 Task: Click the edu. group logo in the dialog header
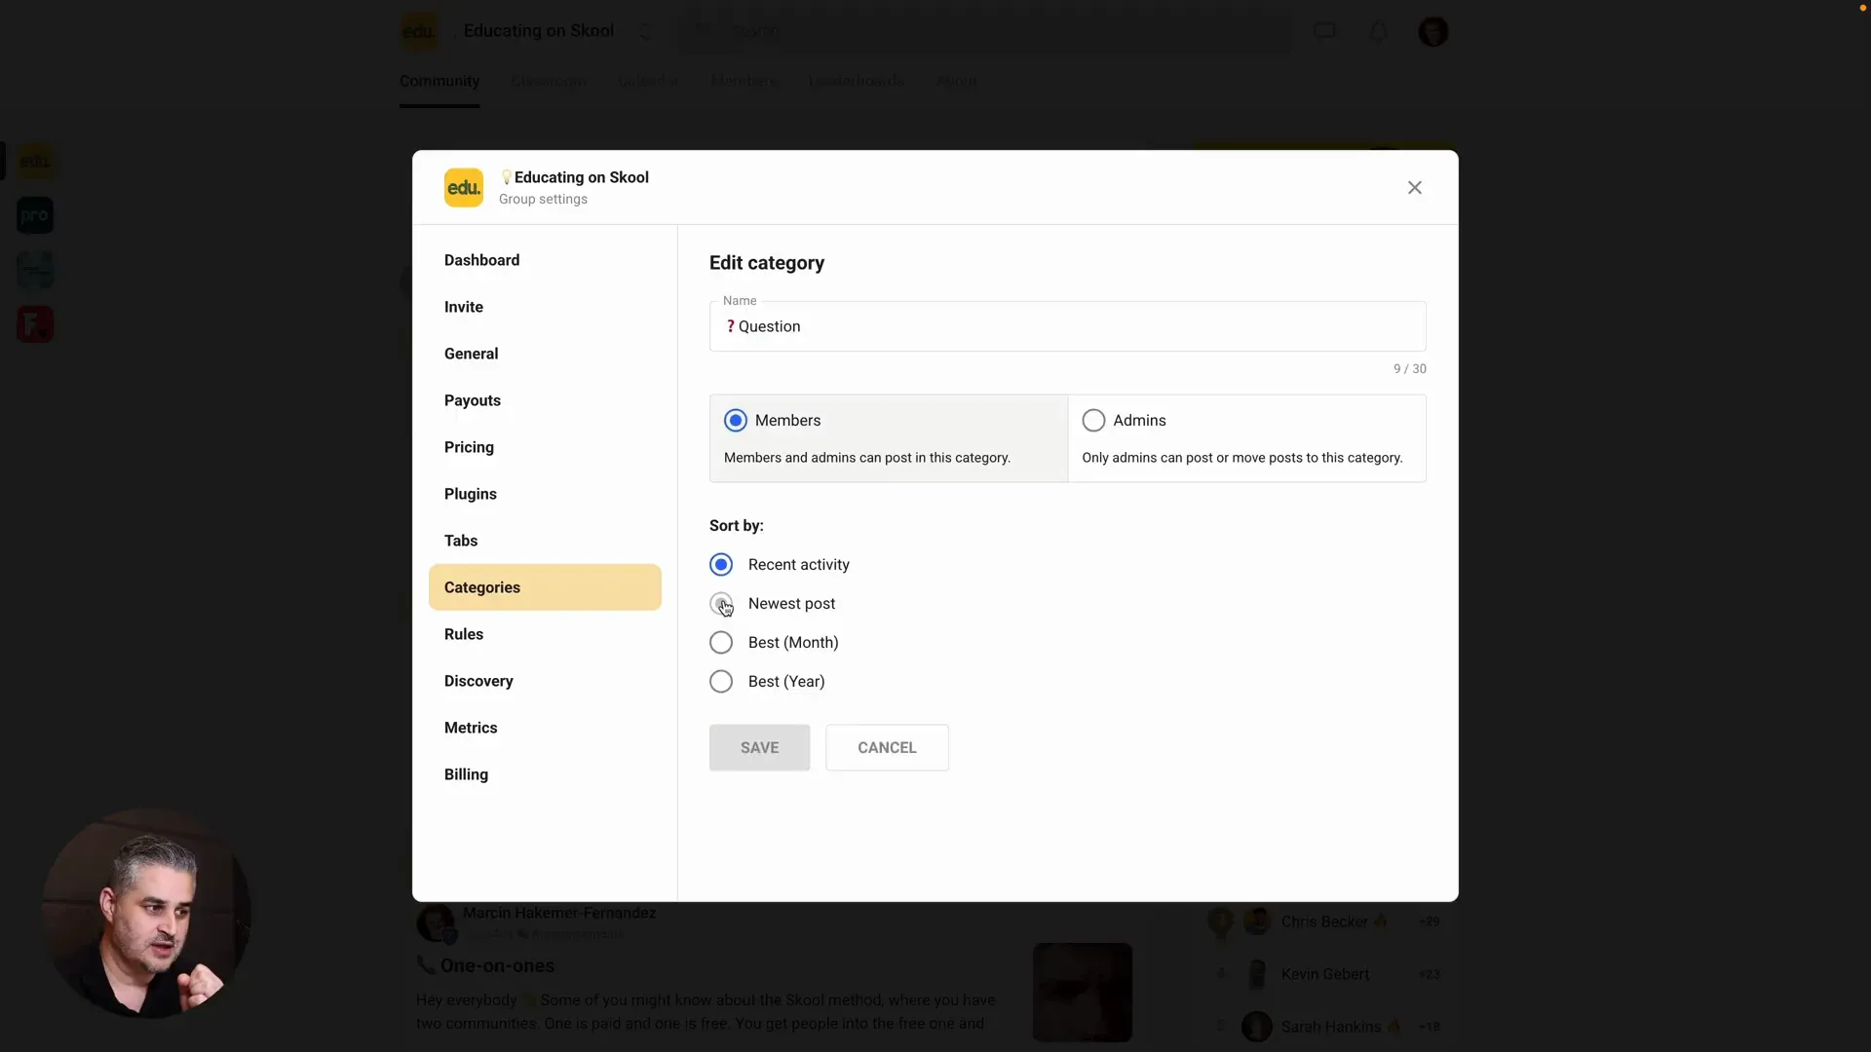click(x=463, y=187)
